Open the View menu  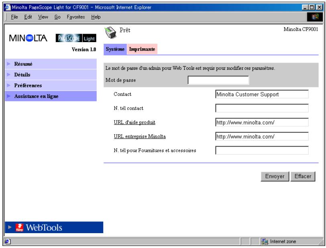(43, 17)
